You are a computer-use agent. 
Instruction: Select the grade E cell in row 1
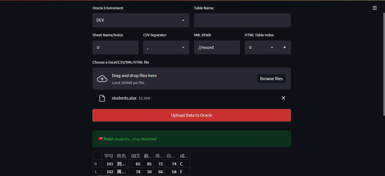click(184, 172)
